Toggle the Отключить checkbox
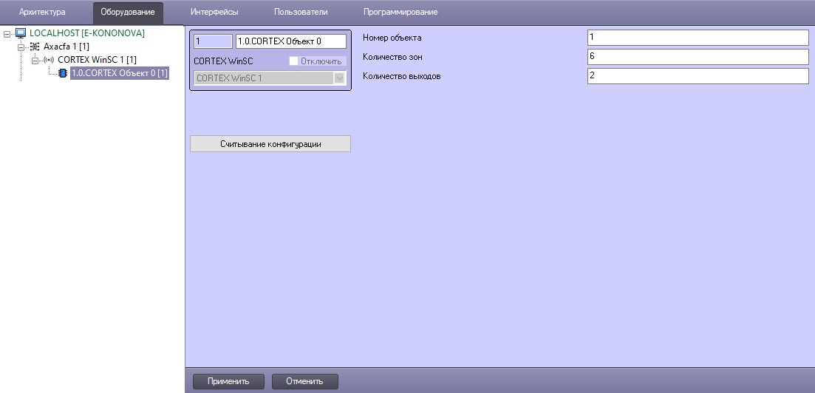Image resolution: width=815 pixels, height=393 pixels. (293, 61)
